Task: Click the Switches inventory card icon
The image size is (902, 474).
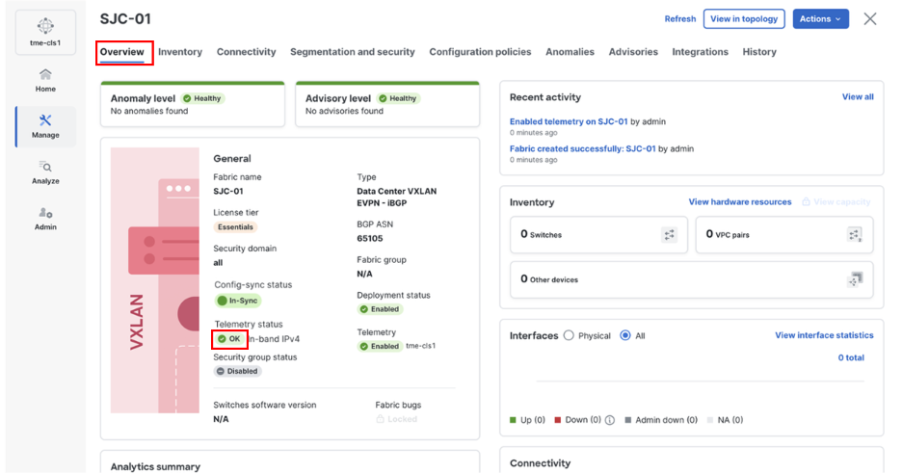Action: pos(670,234)
